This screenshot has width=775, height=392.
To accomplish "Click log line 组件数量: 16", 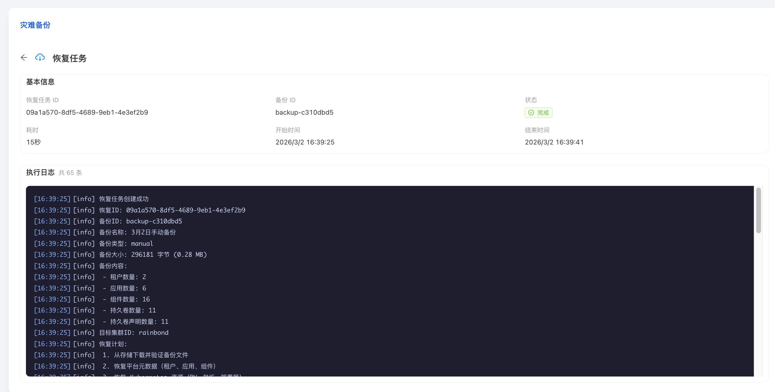I will pos(130,299).
